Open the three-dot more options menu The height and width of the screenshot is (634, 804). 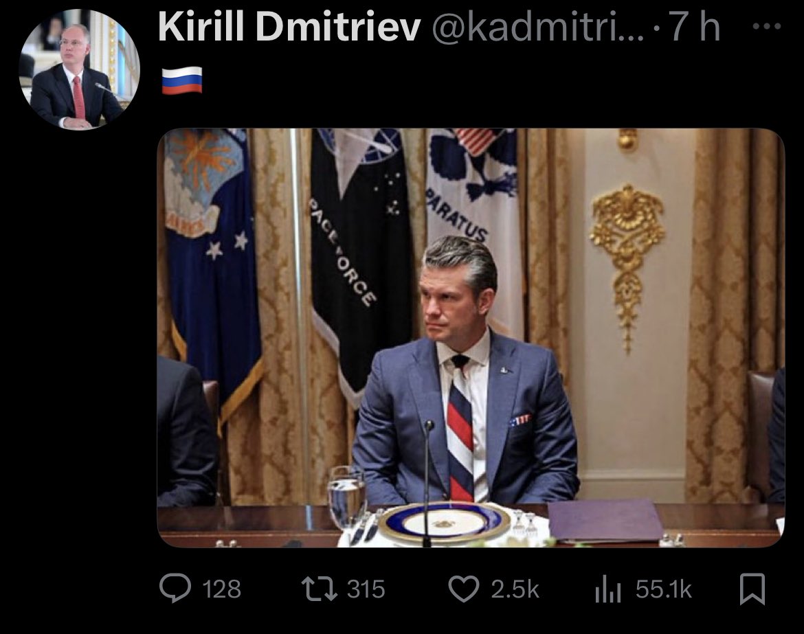tap(766, 27)
